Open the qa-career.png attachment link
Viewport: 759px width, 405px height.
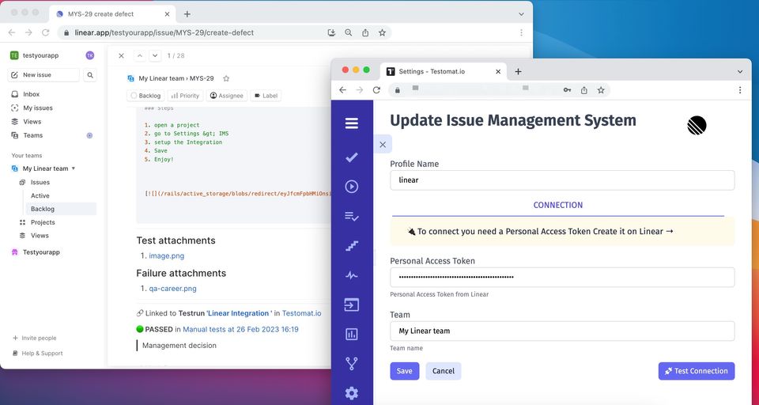click(x=173, y=288)
